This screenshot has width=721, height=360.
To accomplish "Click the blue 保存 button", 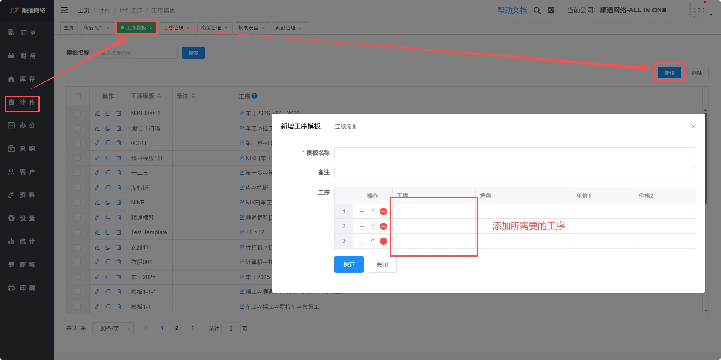I will click(x=348, y=264).
